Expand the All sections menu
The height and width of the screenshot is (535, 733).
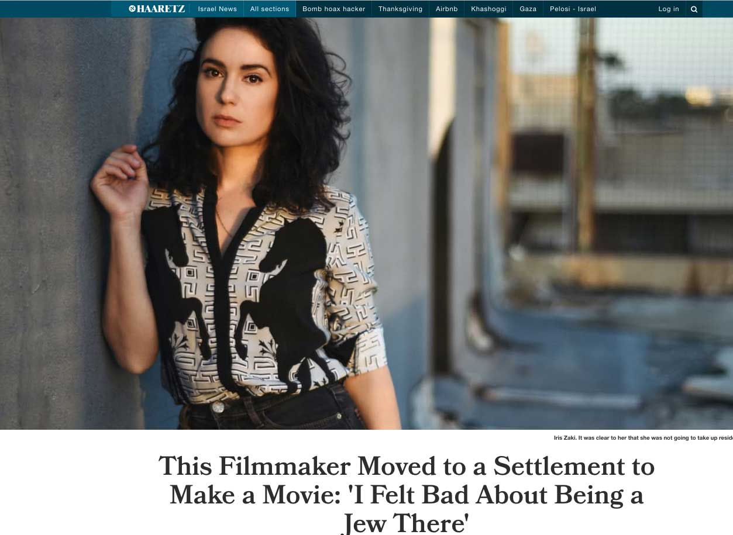270,9
